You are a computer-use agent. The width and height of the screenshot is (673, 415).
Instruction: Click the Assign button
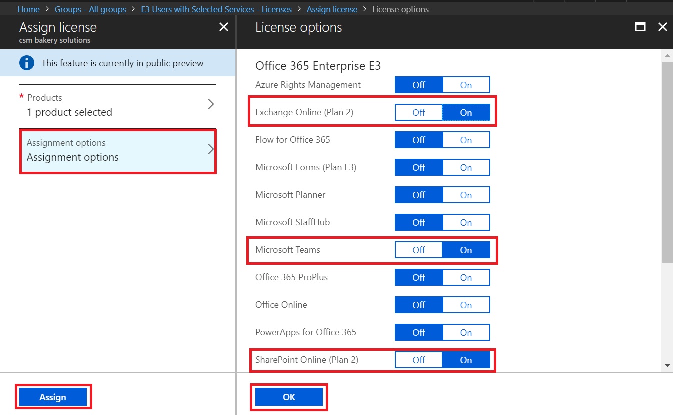[x=53, y=397]
